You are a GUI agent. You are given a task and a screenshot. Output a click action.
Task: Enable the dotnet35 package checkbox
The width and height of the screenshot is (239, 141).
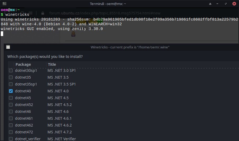11,77
